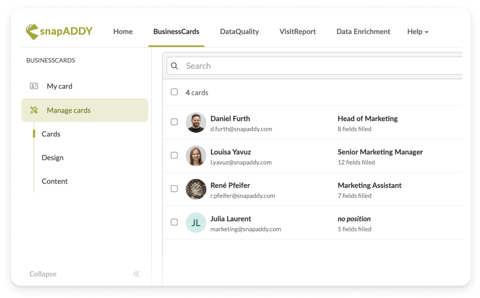Click the JL initials avatar
Screen dimensions: 480x298
tap(196, 222)
